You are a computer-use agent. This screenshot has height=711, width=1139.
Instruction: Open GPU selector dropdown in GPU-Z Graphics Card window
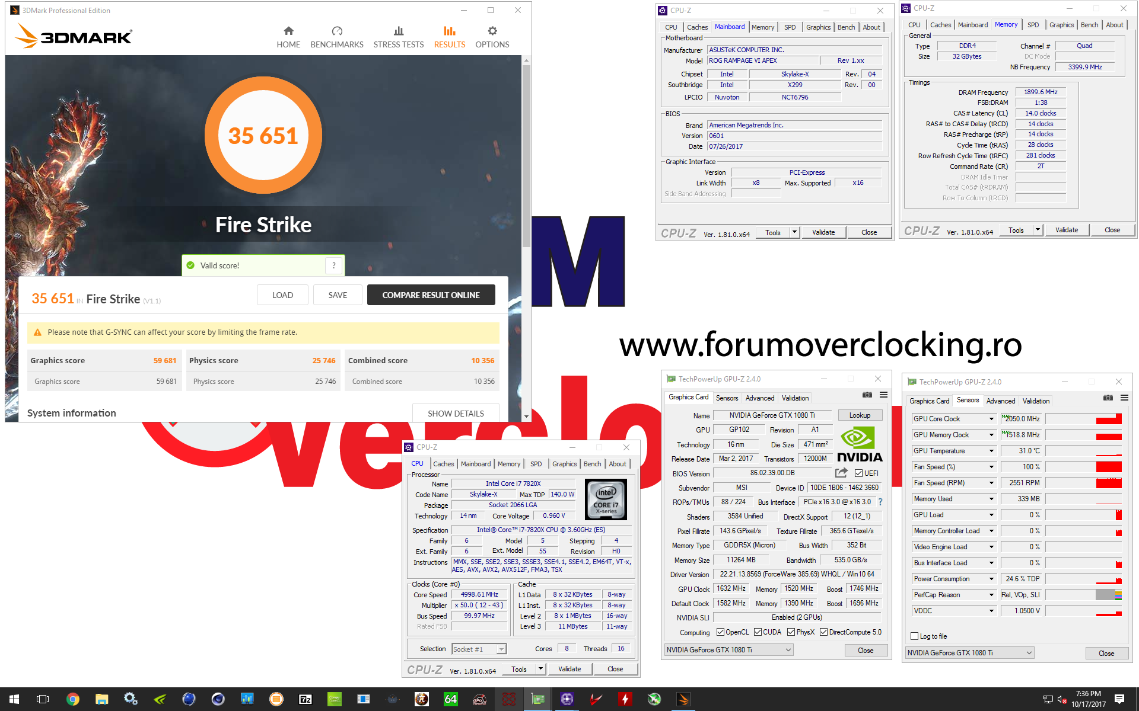(x=728, y=650)
